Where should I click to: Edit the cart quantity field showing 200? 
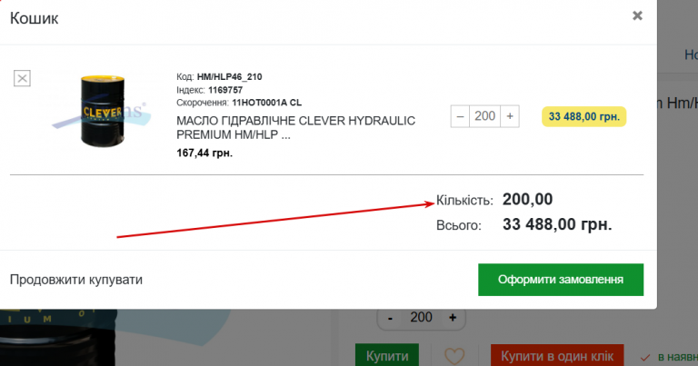tap(484, 116)
